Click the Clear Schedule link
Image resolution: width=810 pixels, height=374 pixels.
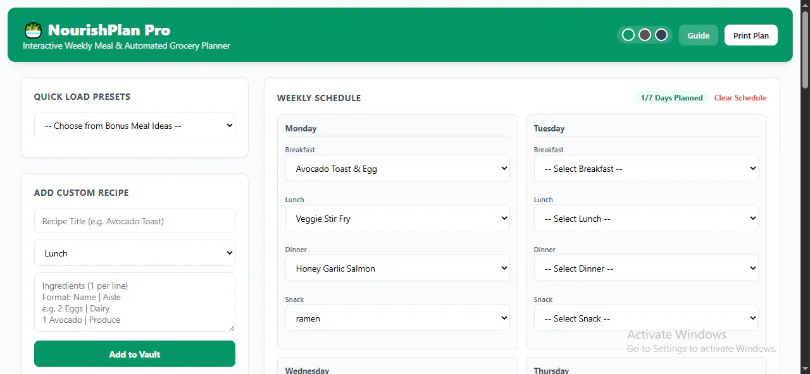740,98
